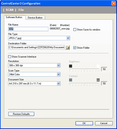Click the black brightness minimum icon

[x=70, y=66]
